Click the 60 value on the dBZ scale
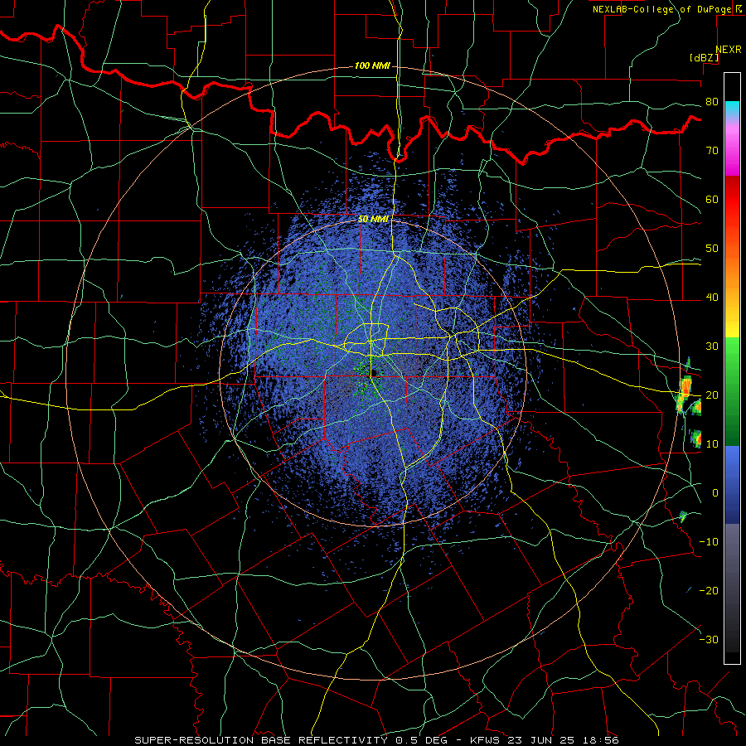746x746 pixels. [x=712, y=199]
